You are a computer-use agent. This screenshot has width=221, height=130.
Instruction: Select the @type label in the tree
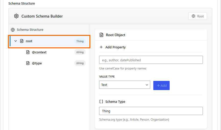pos(37,63)
